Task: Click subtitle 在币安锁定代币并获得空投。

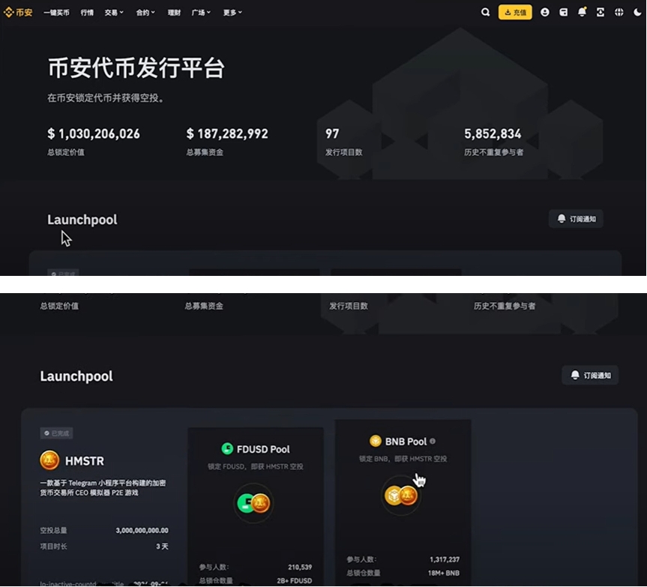Action: click(x=105, y=98)
